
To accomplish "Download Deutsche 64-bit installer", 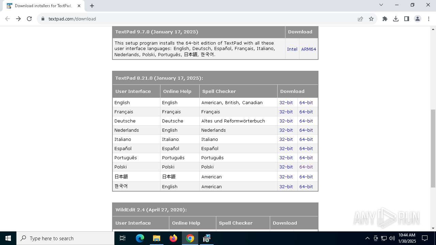I will pyautogui.click(x=306, y=121).
